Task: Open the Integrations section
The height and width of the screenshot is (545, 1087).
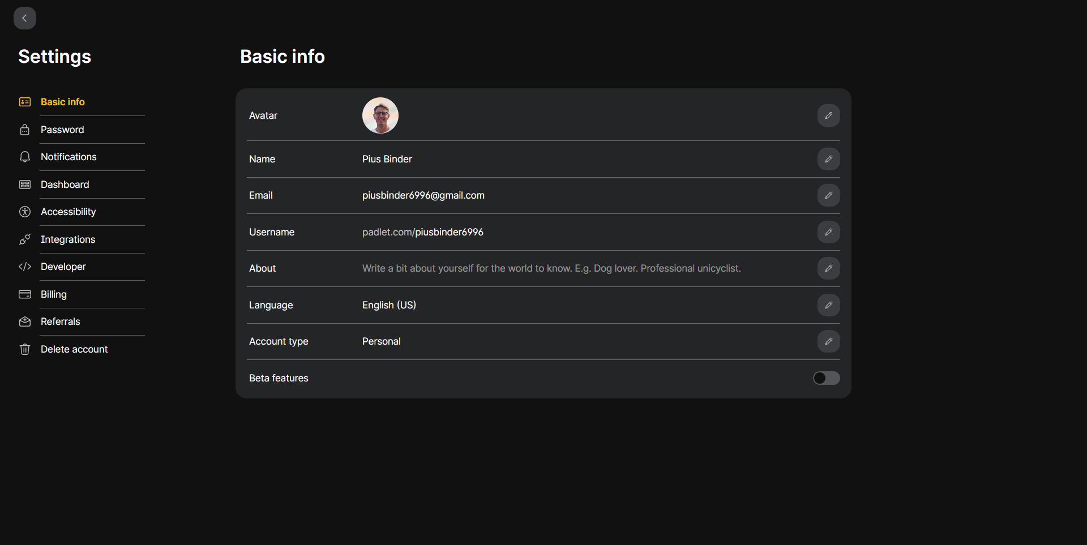Action: pyautogui.click(x=67, y=239)
